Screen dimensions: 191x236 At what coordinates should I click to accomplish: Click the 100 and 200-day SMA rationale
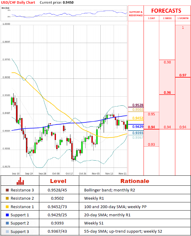115,207
